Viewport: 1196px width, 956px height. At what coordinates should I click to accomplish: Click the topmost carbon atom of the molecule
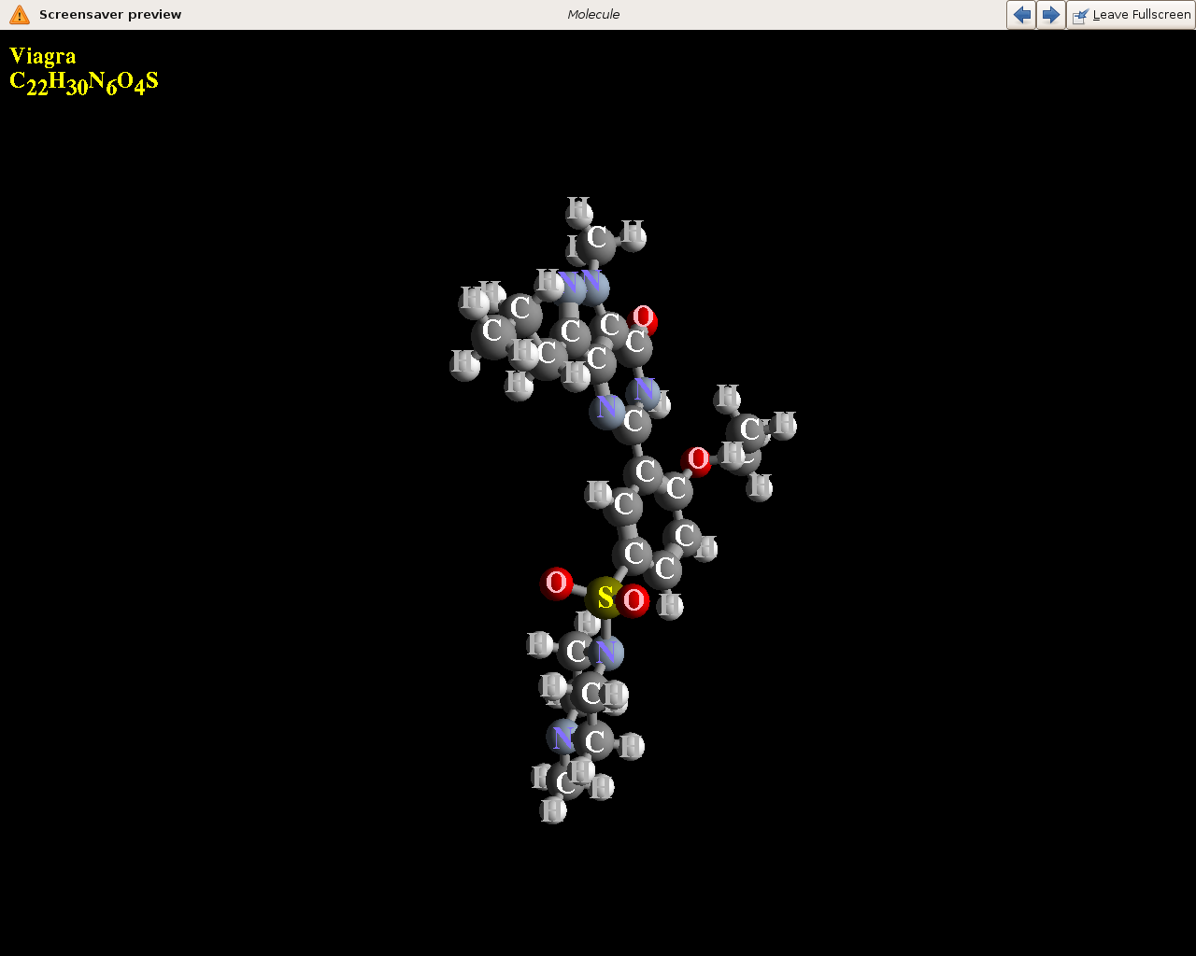(x=596, y=241)
